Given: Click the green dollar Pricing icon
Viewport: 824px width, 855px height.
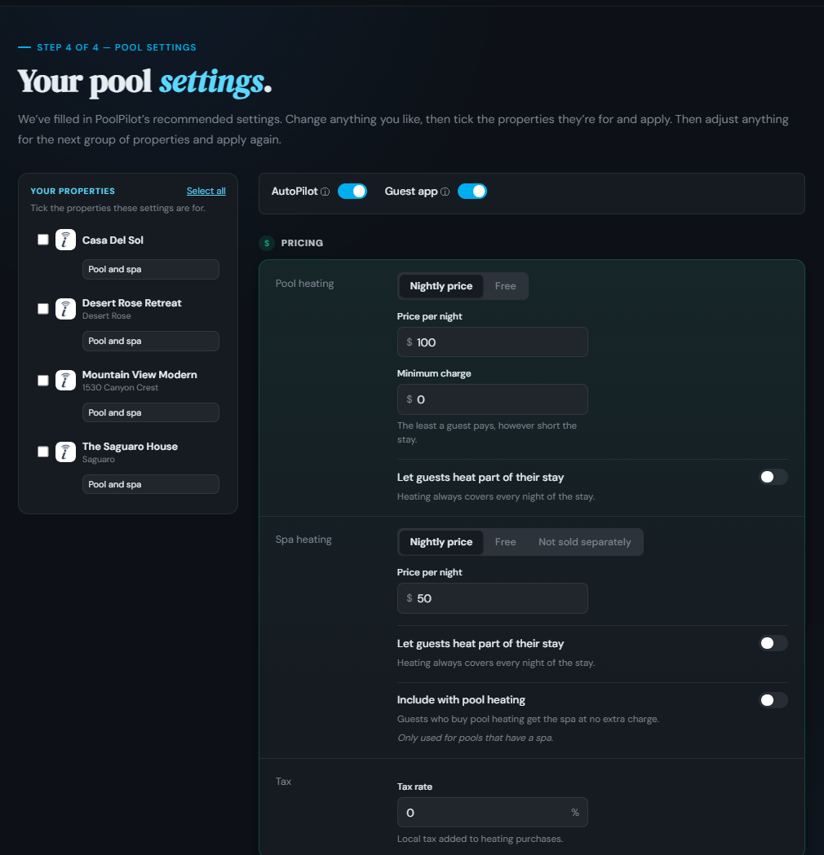Looking at the screenshot, I should click(x=267, y=243).
